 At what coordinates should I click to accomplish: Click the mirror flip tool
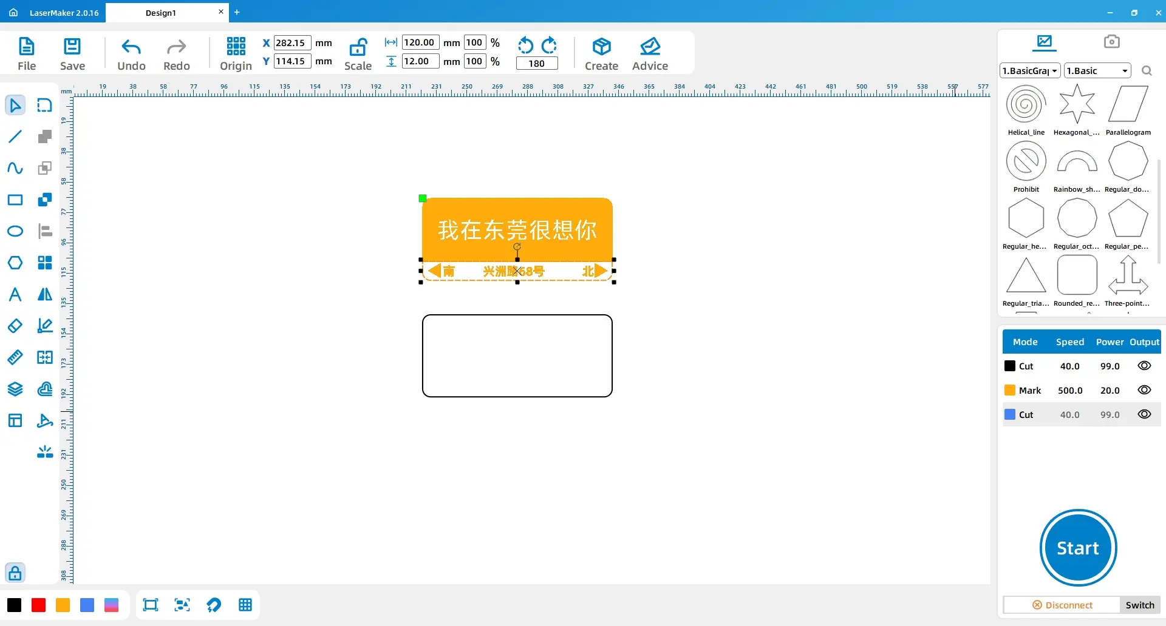[45, 294]
